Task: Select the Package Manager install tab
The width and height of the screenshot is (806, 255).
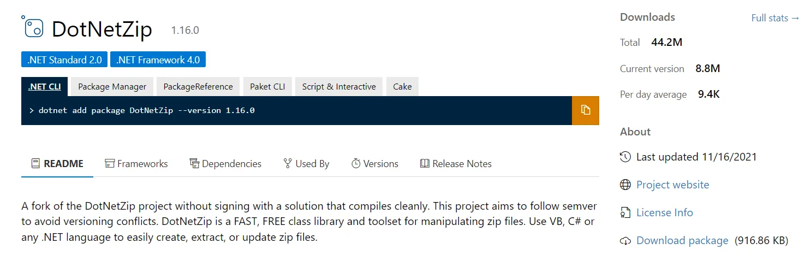Action: click(x=112, y=87)
